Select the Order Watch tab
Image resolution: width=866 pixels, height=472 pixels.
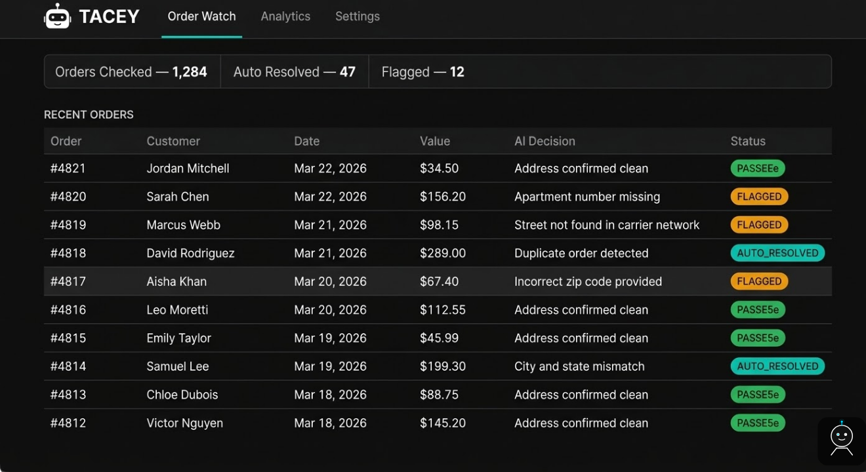pyautogui.click(x=201, y=16)
